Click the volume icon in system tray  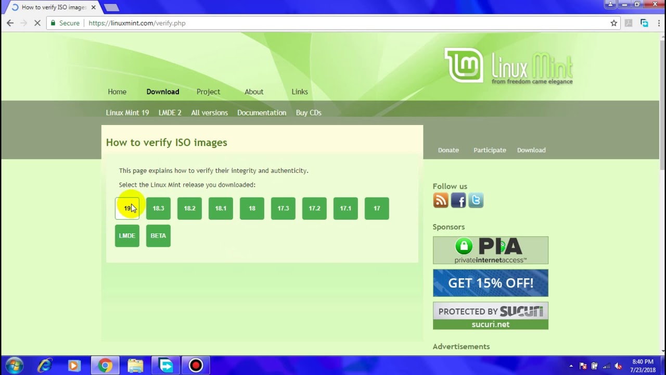(619, 366)
